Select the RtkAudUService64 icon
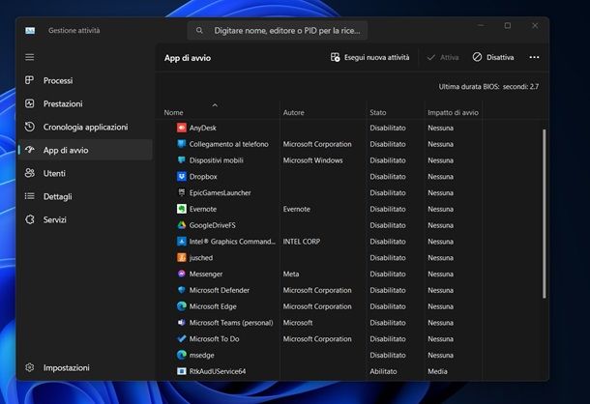Viewport: 590px width, 404px height. point(182,371)
